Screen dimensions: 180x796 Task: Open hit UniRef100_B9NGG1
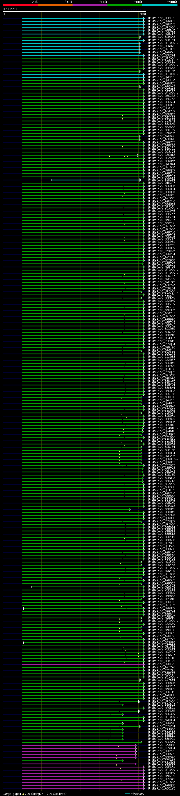161,21
